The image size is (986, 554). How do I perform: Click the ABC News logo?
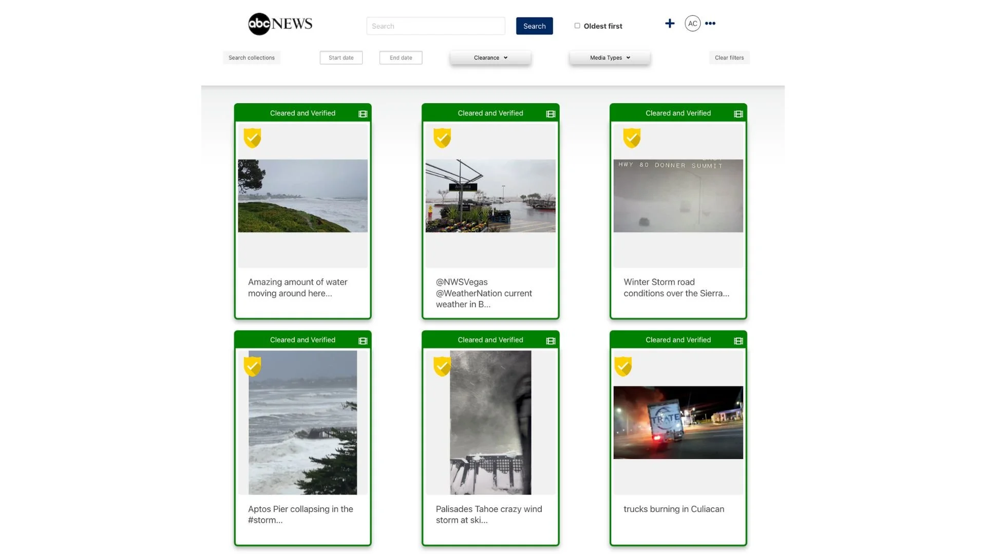coord(280,24)
